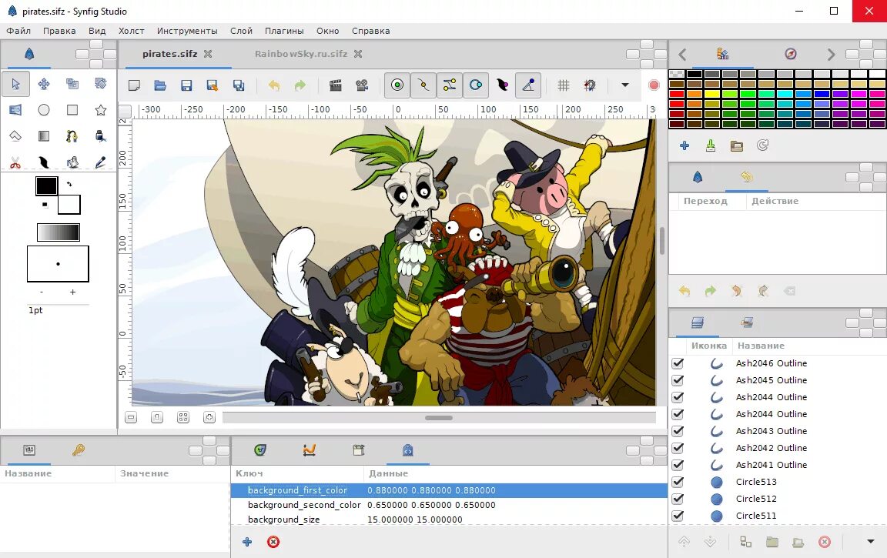Reset palette to default icon
The image size is (887, 558).
pos(762,145)
